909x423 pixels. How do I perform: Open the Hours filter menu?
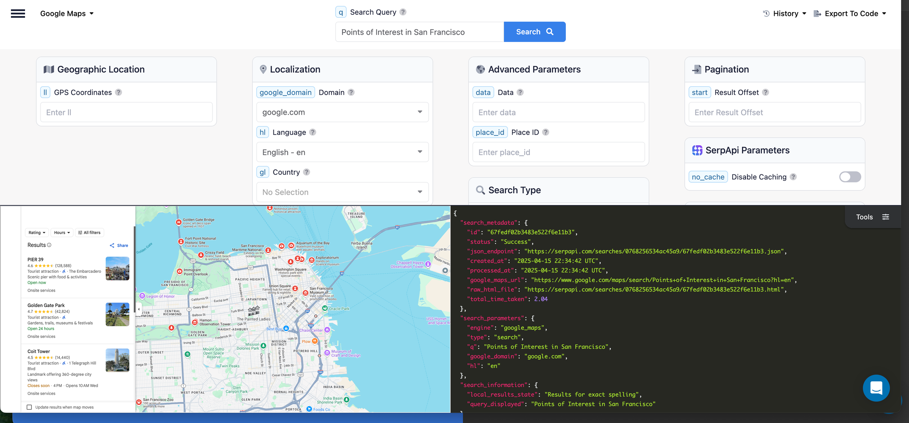coord(62,232)
